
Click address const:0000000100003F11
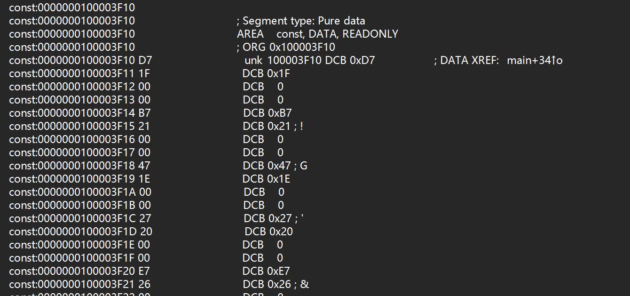click(x=72, y=73)
